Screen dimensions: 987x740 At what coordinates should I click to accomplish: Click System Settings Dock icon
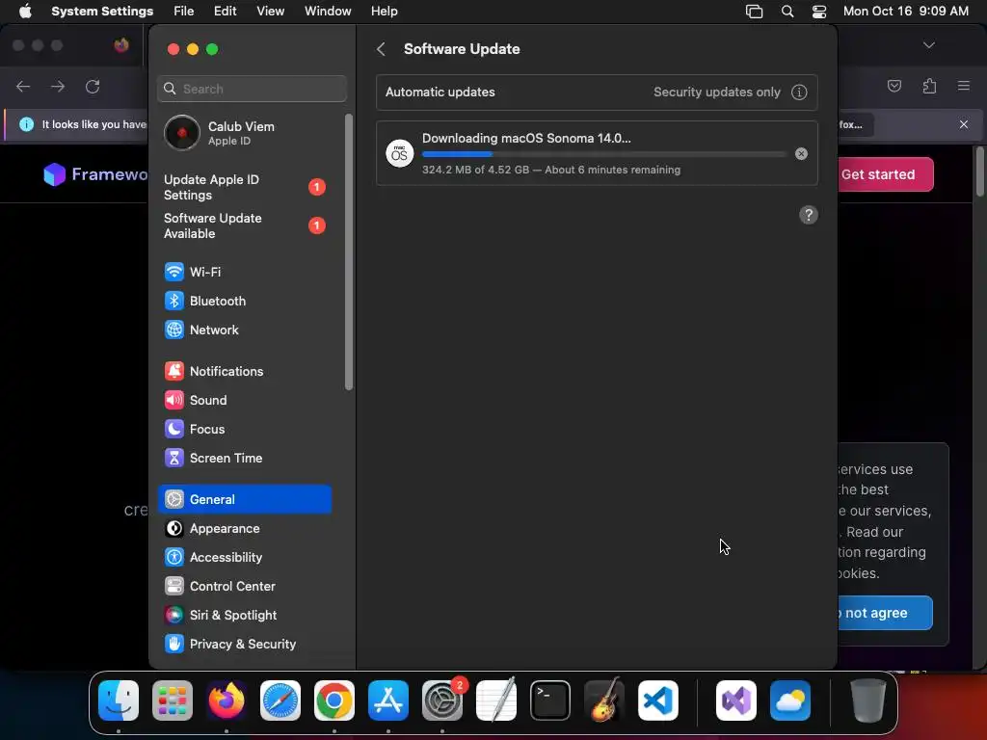442,700
